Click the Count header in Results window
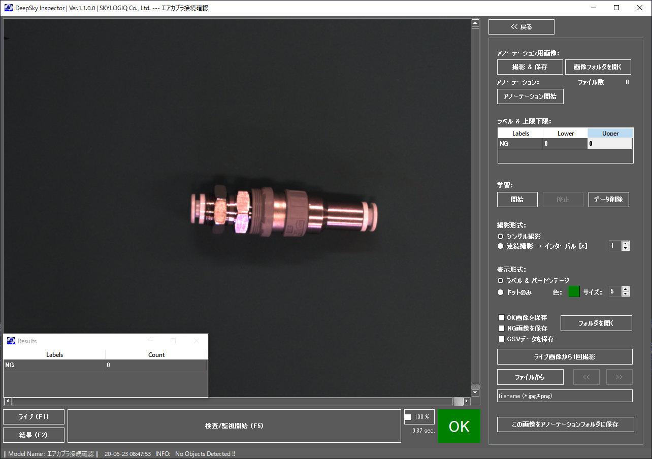 (x=156, y=355)
